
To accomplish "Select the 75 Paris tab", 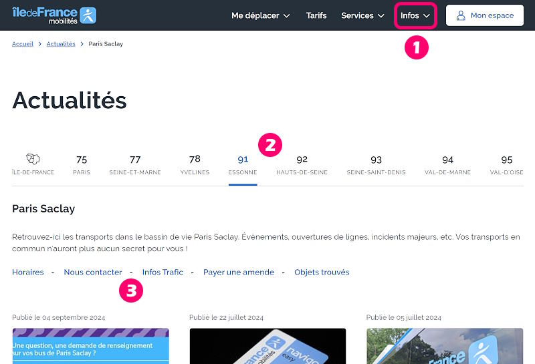I will click(82, 165).
